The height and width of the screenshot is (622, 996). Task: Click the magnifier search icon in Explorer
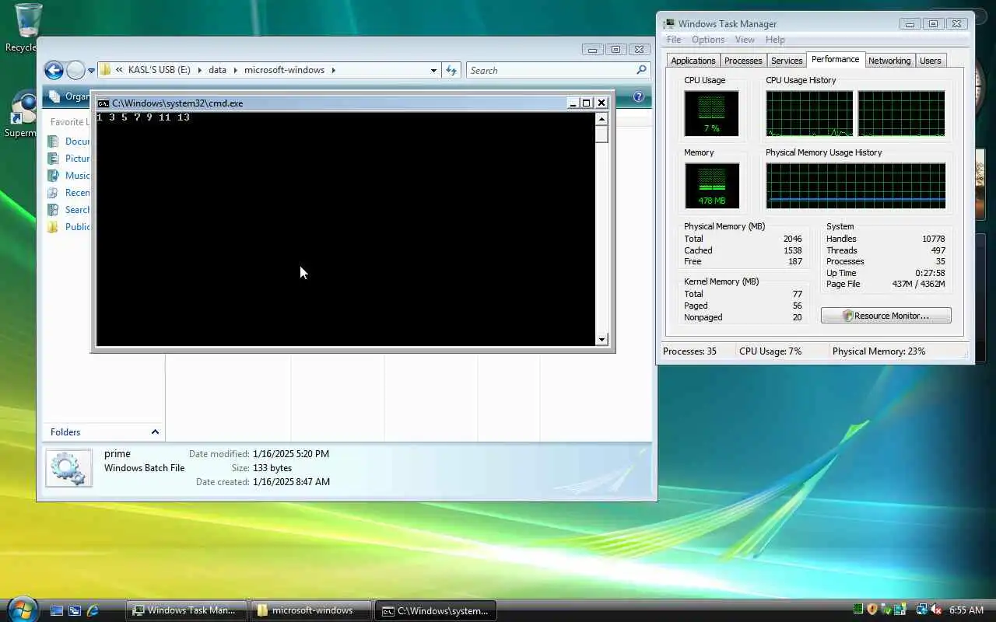pos(641,70)
